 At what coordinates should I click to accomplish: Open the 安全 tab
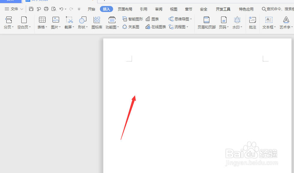(204, 9)
